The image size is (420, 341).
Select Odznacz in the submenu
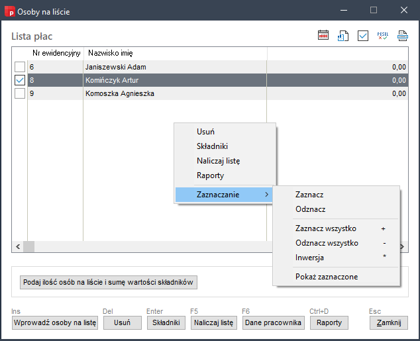click(337, 209)
